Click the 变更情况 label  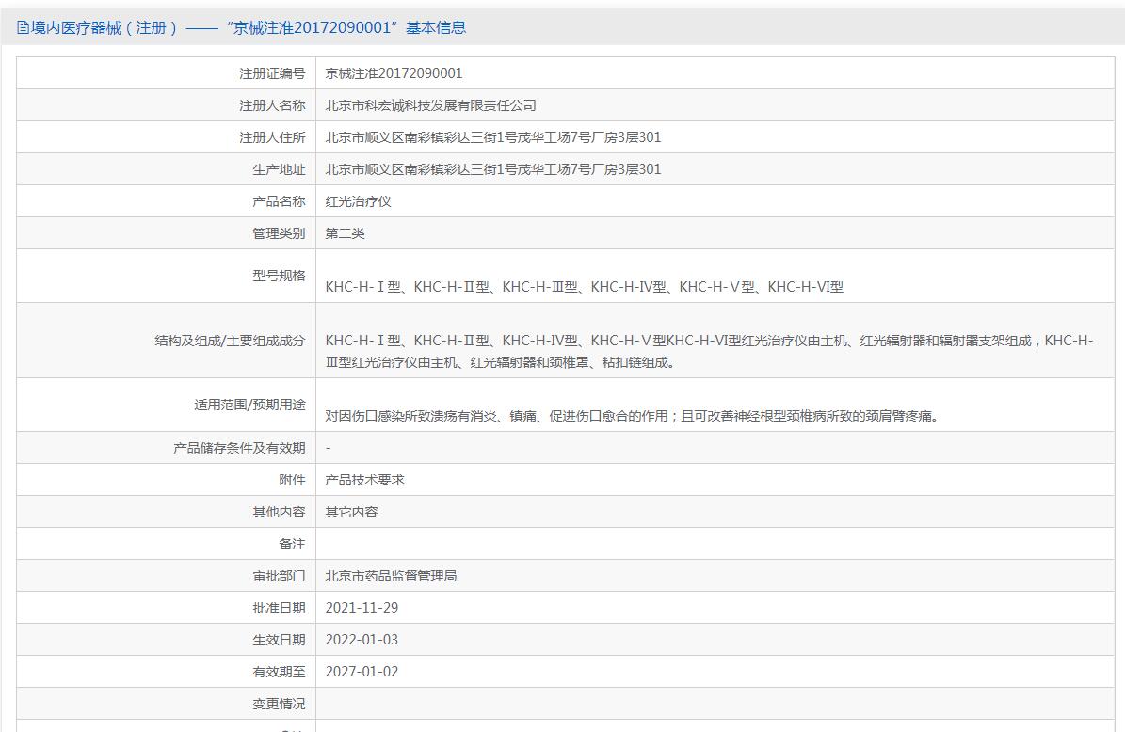tap(279, 704)
